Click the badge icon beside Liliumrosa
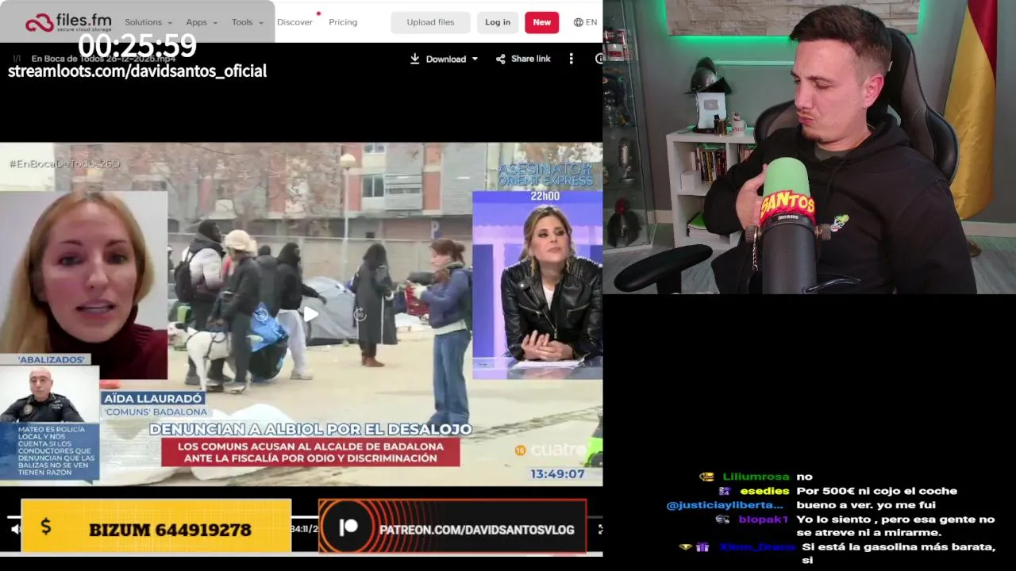The image size is (1016, 571). (706, 477)
